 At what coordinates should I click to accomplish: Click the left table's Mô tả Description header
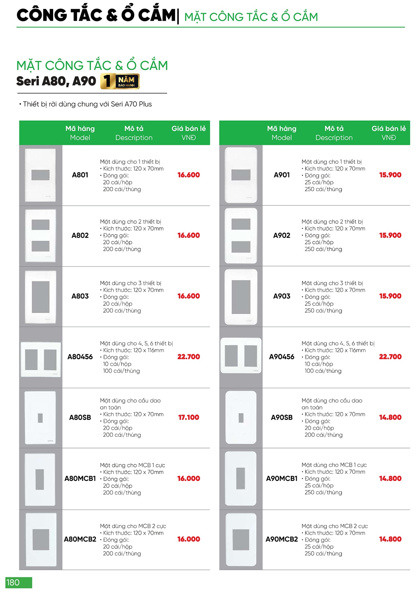point(134,133)
